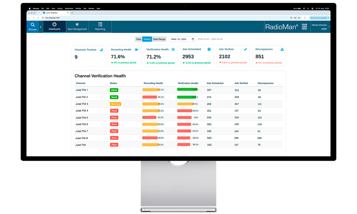The width and height of the screenshot is (357, 214).
Task: Click the Recording Health camera icon
Action: (x=137, y=50)
